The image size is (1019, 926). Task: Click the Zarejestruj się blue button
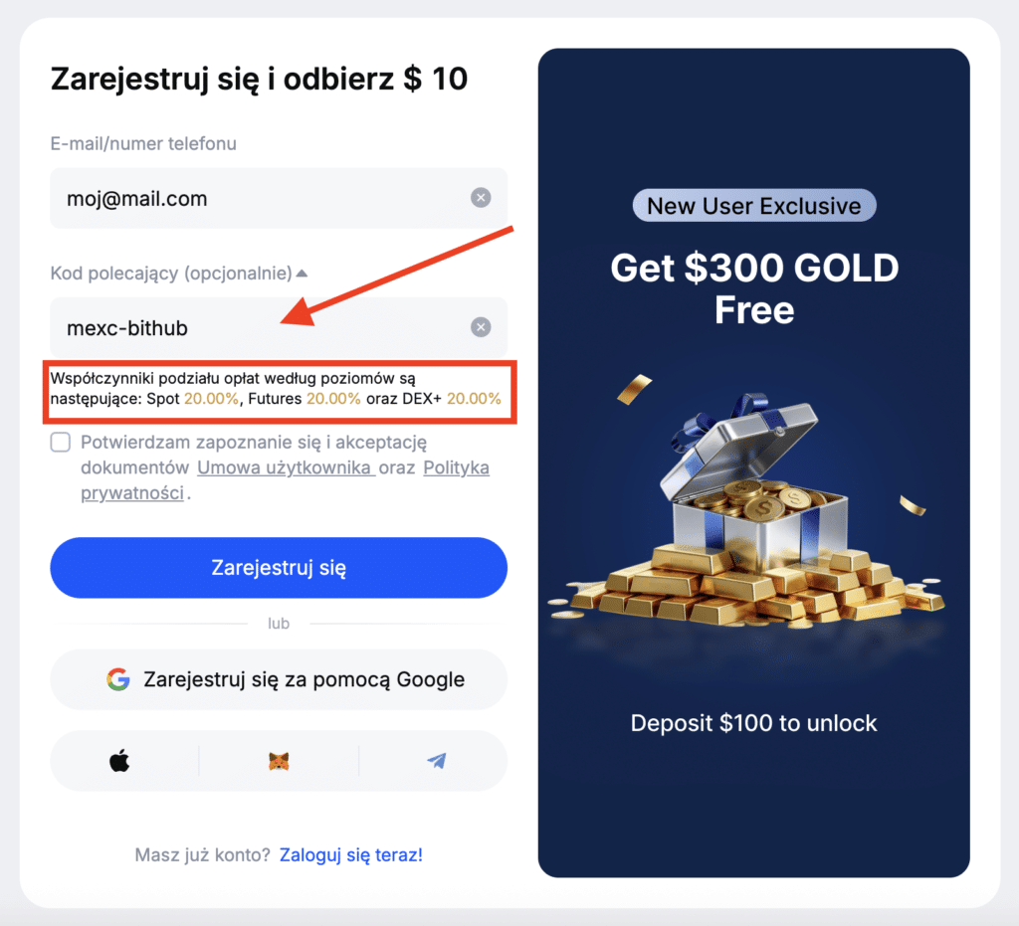[279, 568]
